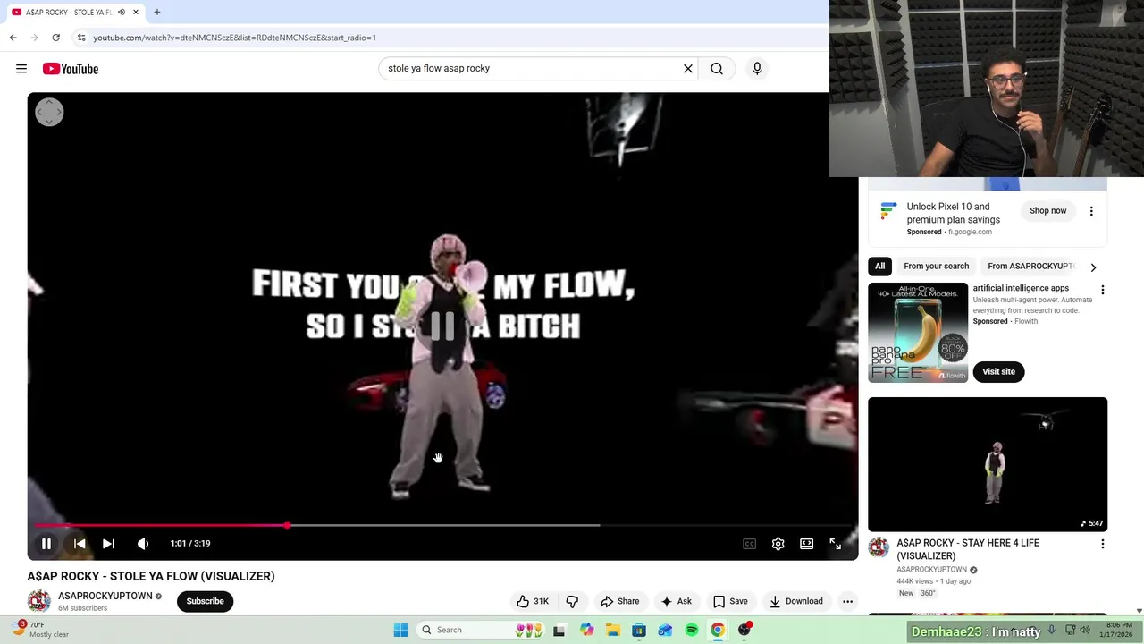This screenshot has height=644, width=1144.
Task: Run search with magnifier button
Action: coord(717,69)
